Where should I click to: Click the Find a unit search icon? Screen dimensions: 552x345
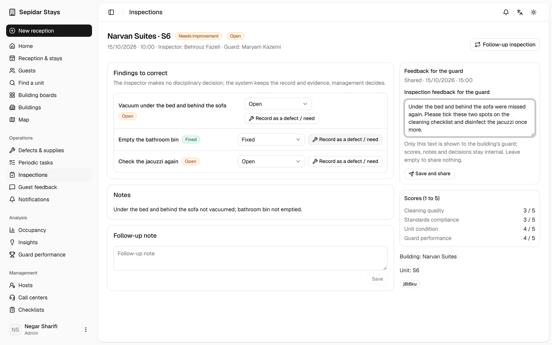(x=12, y=83)
